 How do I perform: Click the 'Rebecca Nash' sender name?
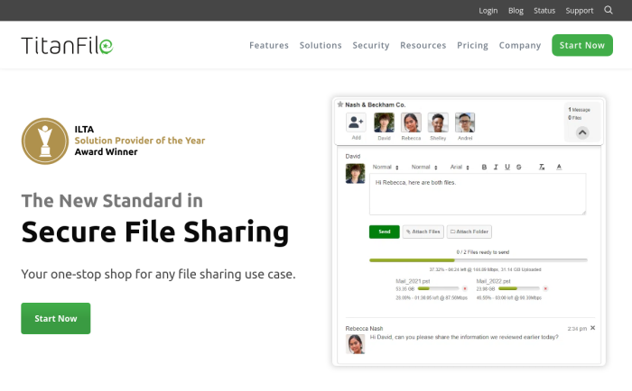click(x=364, y=328)
